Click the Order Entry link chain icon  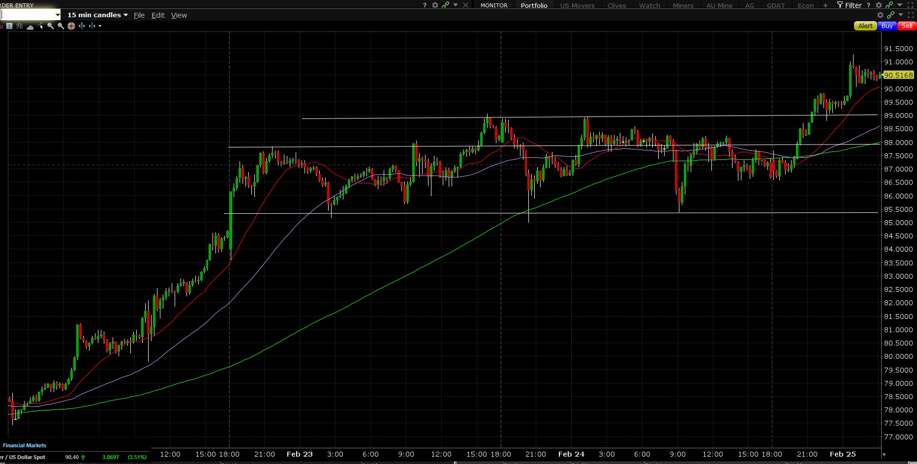coord(446,5)
